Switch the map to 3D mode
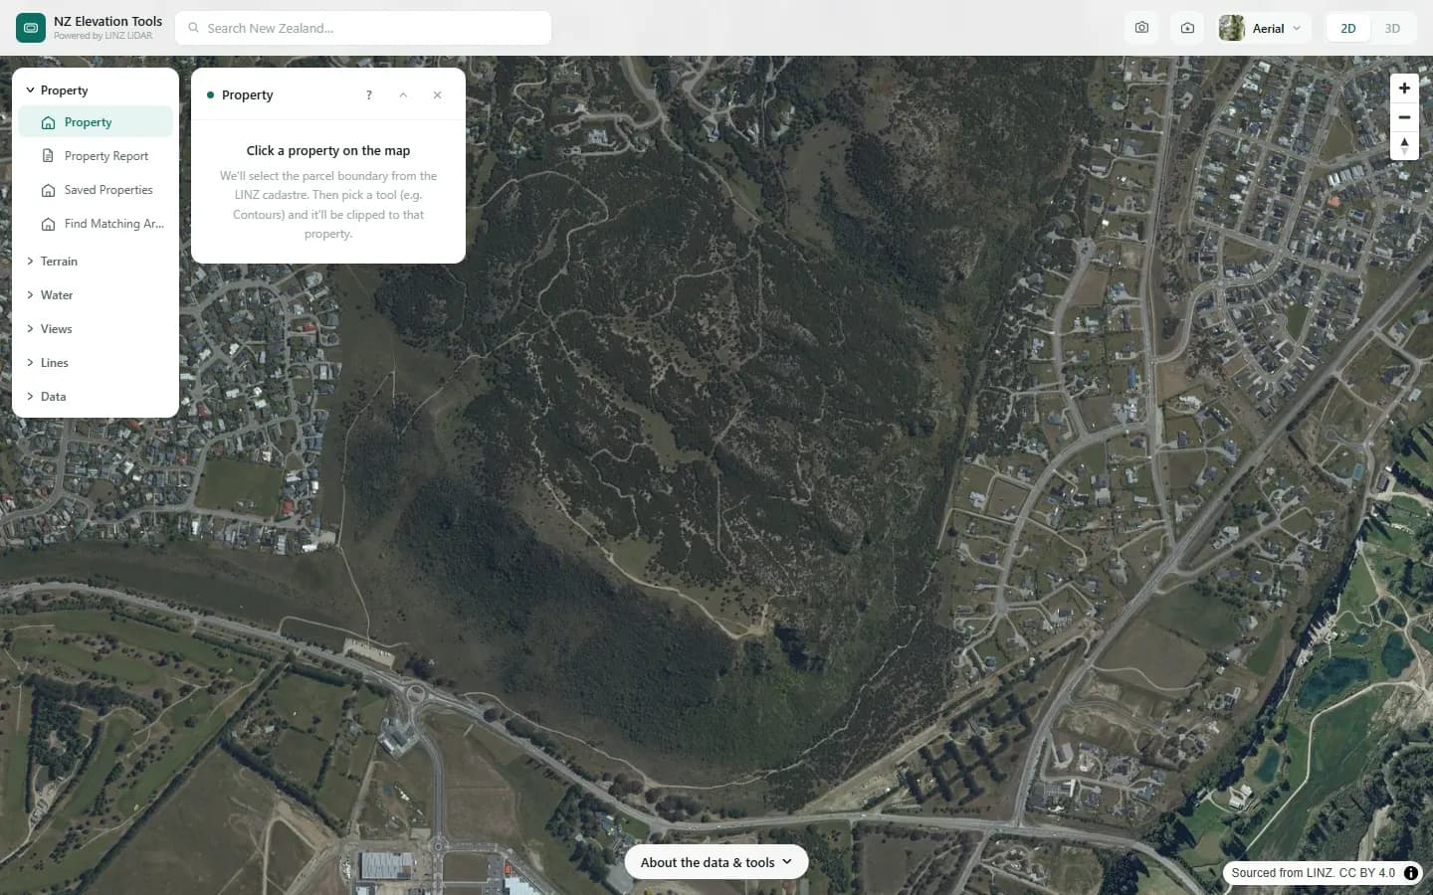The image size is (1433, 895). click(1392, 28)
